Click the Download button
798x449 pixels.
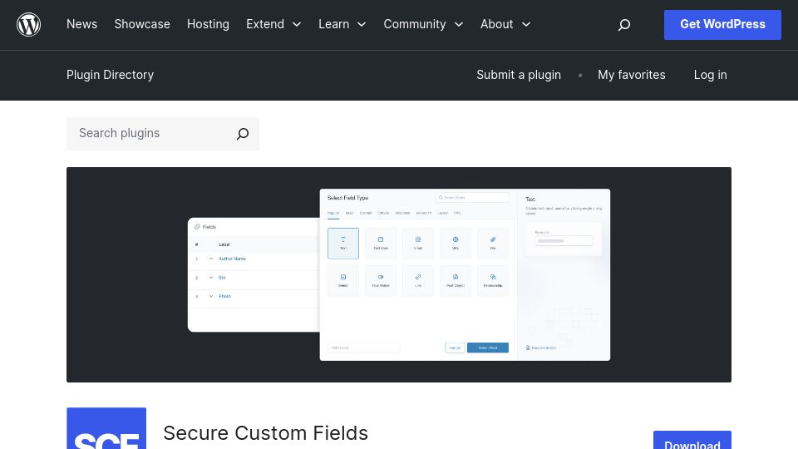coord(692,441)
